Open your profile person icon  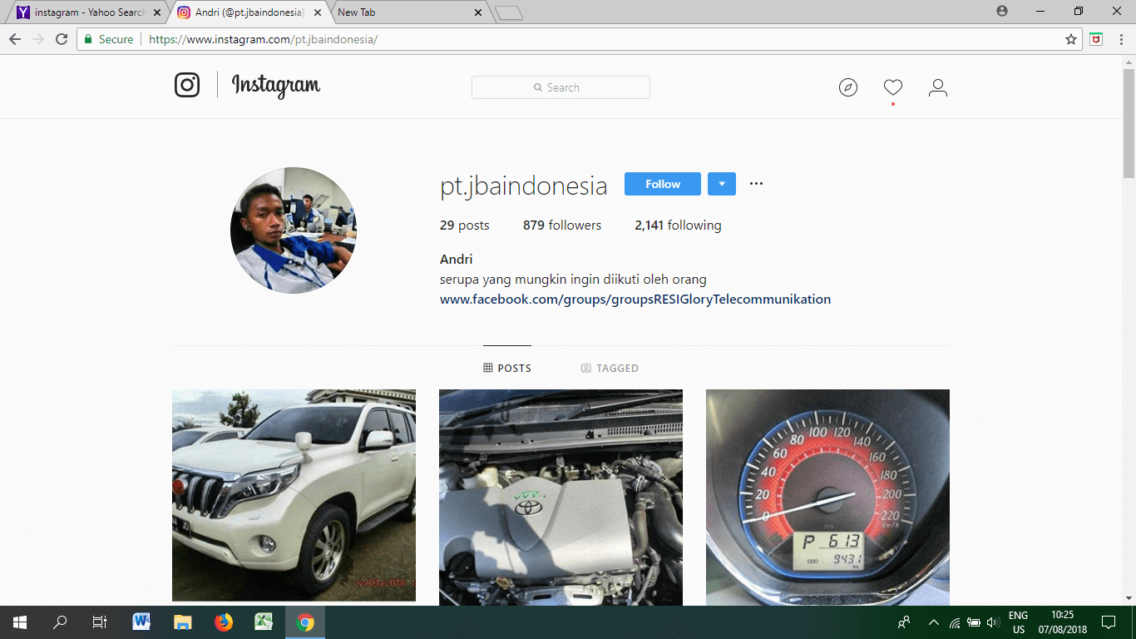(937, 87)
